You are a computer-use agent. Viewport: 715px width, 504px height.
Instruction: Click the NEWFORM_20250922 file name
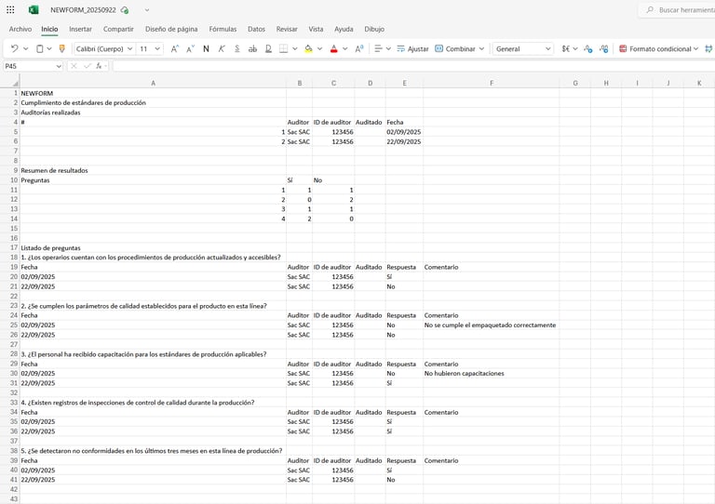tap(83, 10)
